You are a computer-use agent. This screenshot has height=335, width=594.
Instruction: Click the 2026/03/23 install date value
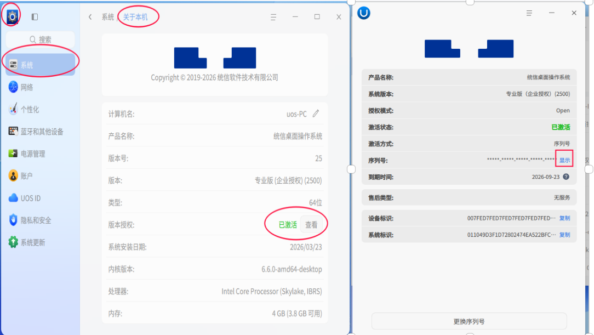pos(306,247)
